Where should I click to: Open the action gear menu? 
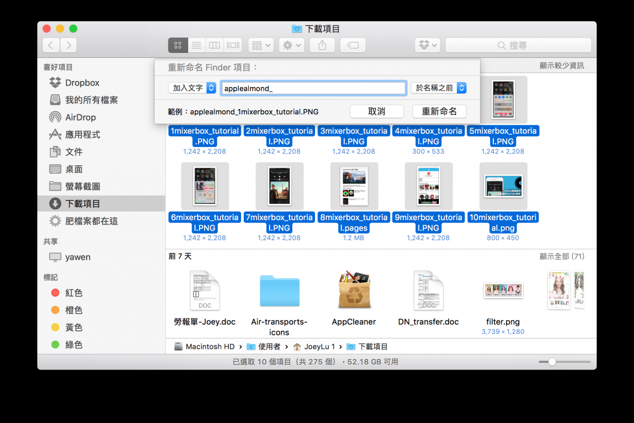tap(291, 45)
